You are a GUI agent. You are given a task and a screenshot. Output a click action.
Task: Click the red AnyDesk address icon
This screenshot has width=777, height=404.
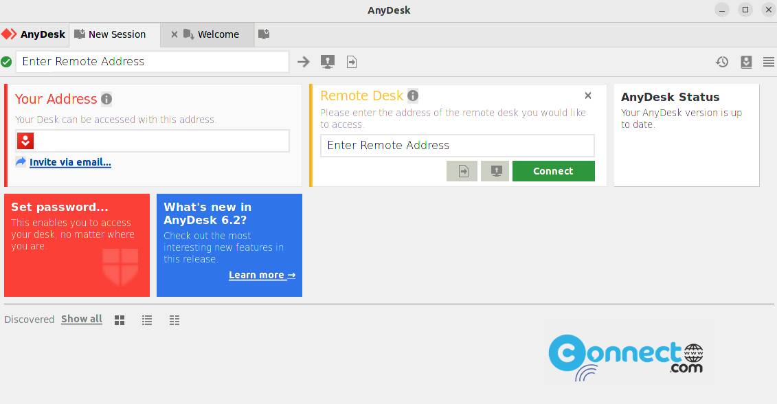coord(25,142)
